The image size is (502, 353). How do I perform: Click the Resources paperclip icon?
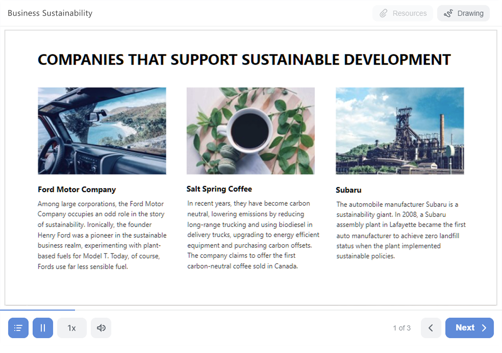tap(384, 13)
